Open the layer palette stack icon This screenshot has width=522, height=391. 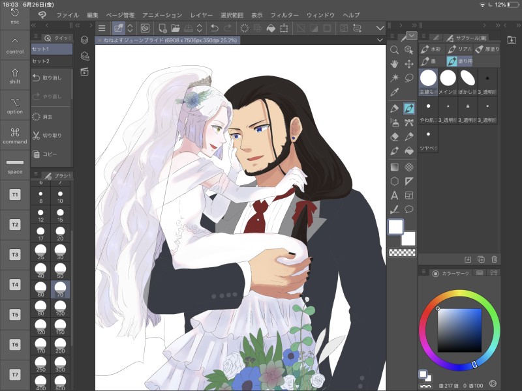[85, 40]
